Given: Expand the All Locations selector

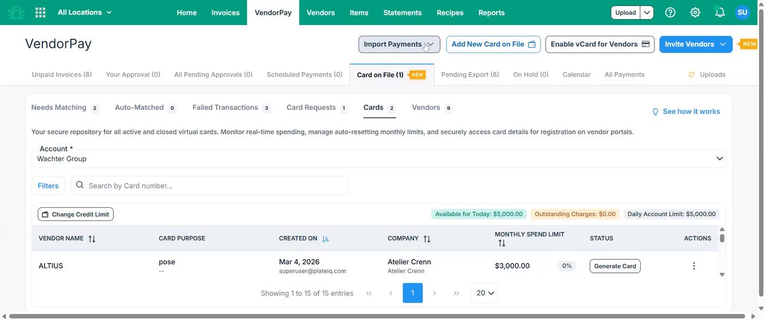Looking at the screenshot, I should tap(85, 13).
